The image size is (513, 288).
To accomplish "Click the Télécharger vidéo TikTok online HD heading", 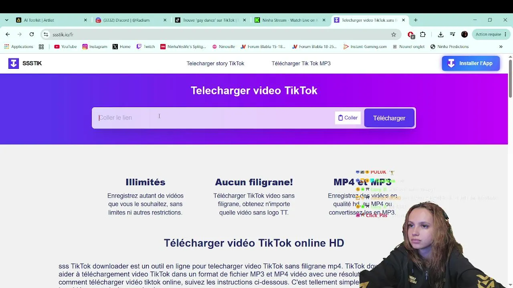I will click(x=254, y=243).
